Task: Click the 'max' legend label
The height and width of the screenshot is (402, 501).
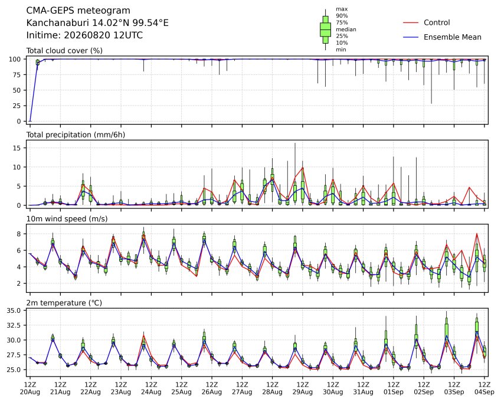Action: [342, 9]
